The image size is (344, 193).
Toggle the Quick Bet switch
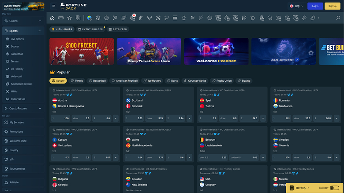(334, 188)
